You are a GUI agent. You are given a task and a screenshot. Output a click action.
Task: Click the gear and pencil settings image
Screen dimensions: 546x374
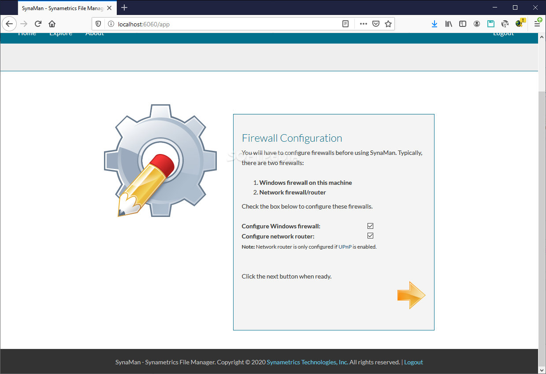pyautogui.click(x=160, y=161)
